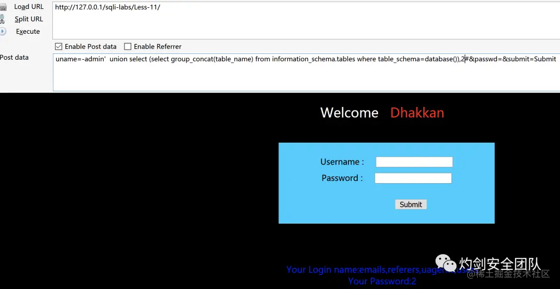This screenshot has height=289, width=560.
Task: Click the Execute play icon
Action: (x=3, y=32)
